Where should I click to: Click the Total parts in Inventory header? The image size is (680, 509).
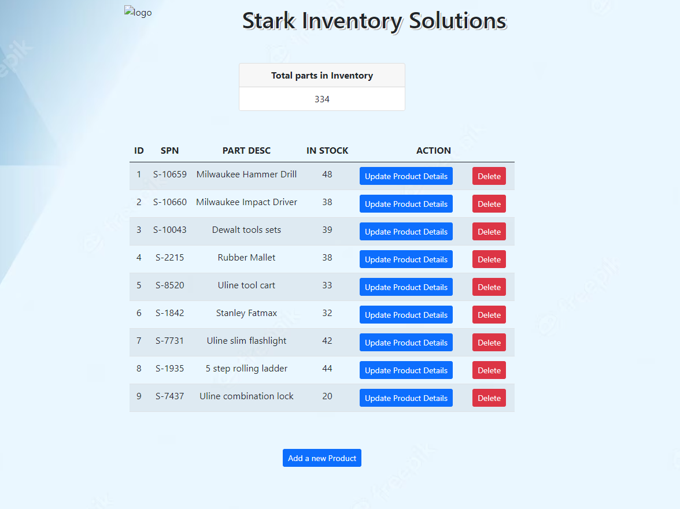pyautogui.click(x=321, y=75)
